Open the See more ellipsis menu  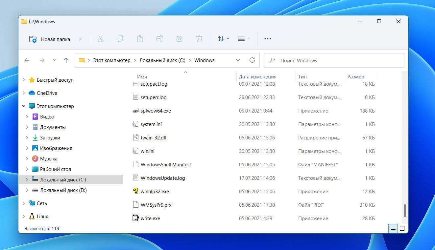click(x=268, y=39)
